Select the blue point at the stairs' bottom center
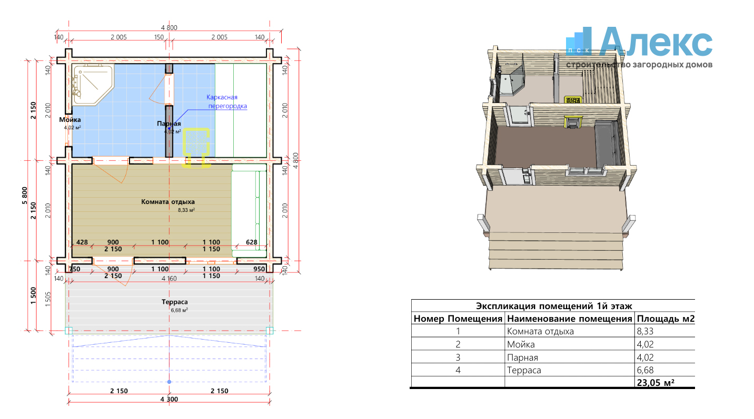Image resolution: width=754 pixels, height=419 pixels. pos(169,382)
